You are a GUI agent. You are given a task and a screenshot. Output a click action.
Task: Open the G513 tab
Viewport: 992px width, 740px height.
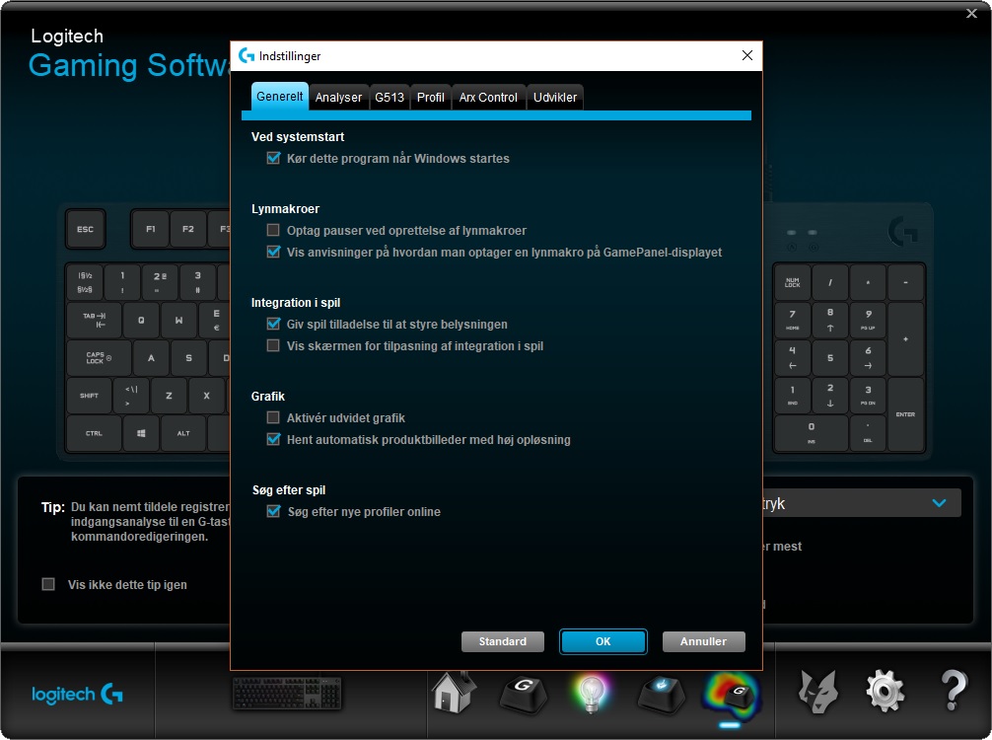(390, 98)
